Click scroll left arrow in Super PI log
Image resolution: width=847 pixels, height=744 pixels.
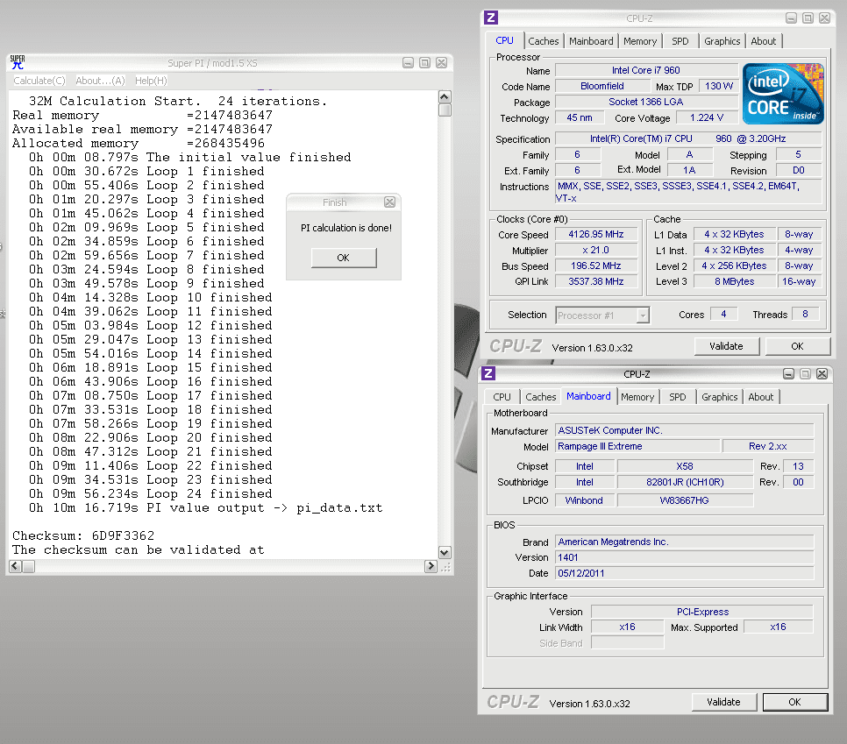pos(15,566)
